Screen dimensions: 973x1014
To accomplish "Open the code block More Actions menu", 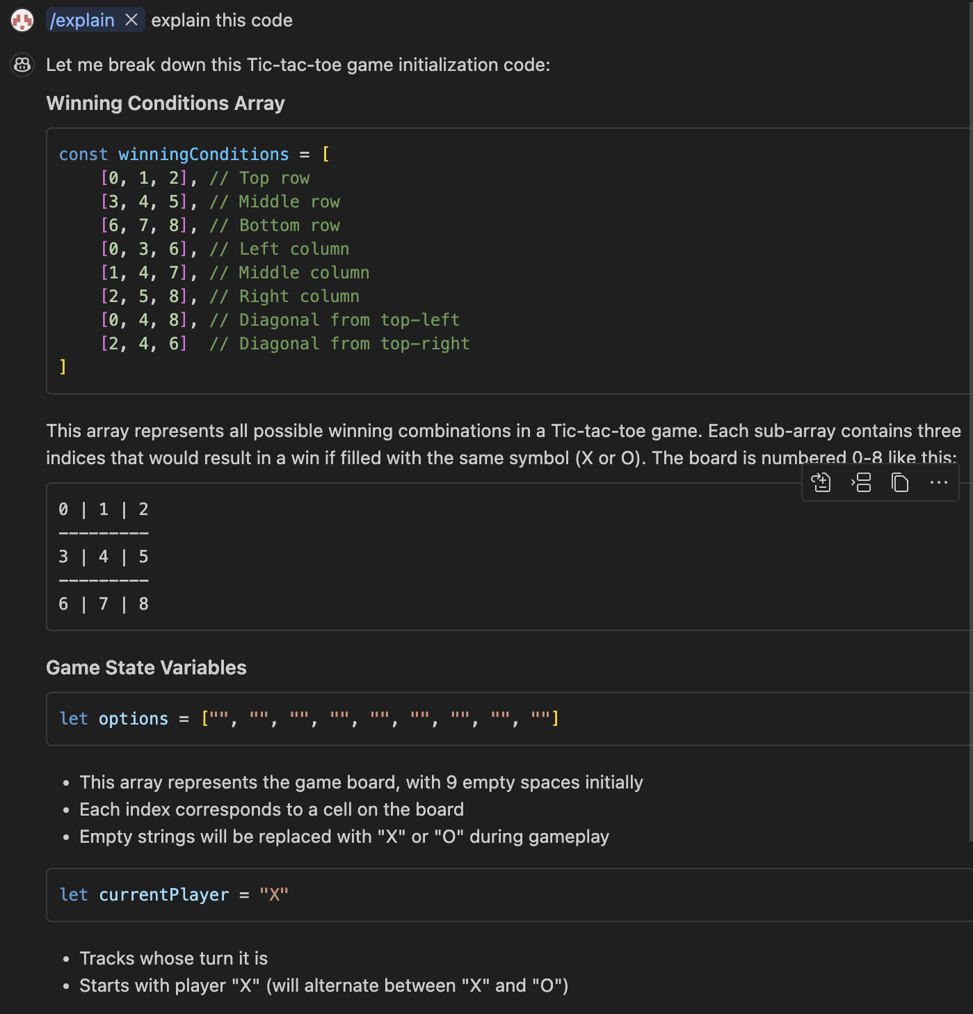I will coord(938,482).
